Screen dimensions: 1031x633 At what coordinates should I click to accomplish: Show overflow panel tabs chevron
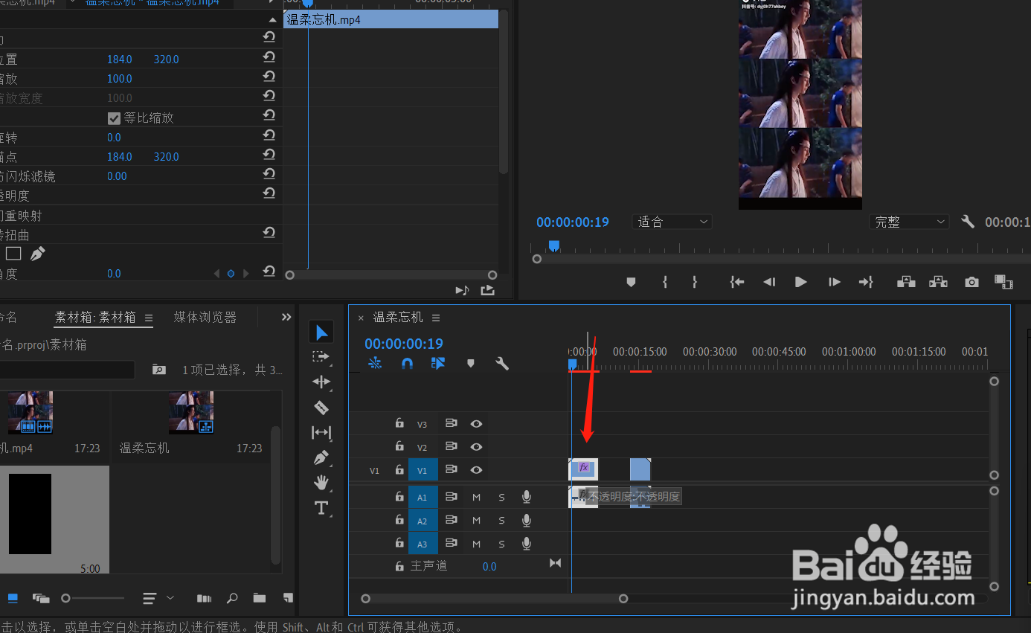(286, 317)
